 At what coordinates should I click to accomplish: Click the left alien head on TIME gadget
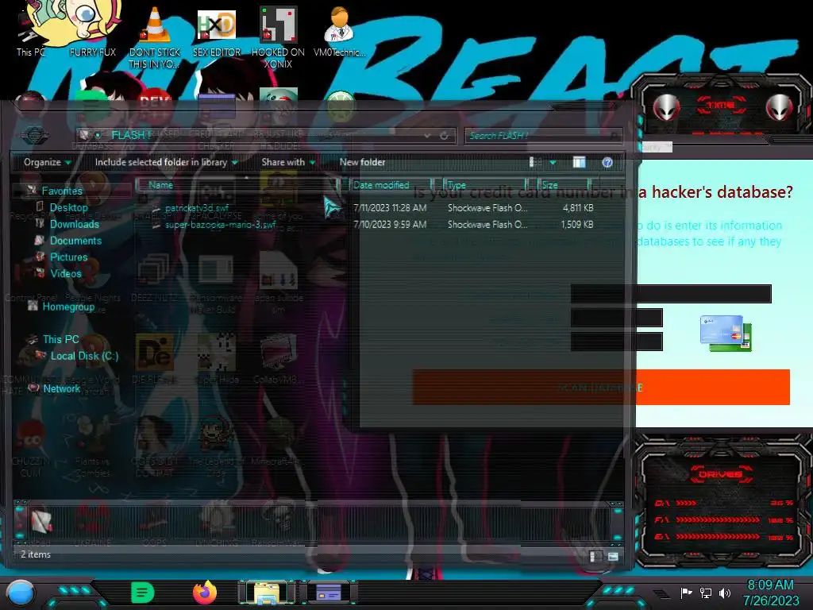point(666,107)
